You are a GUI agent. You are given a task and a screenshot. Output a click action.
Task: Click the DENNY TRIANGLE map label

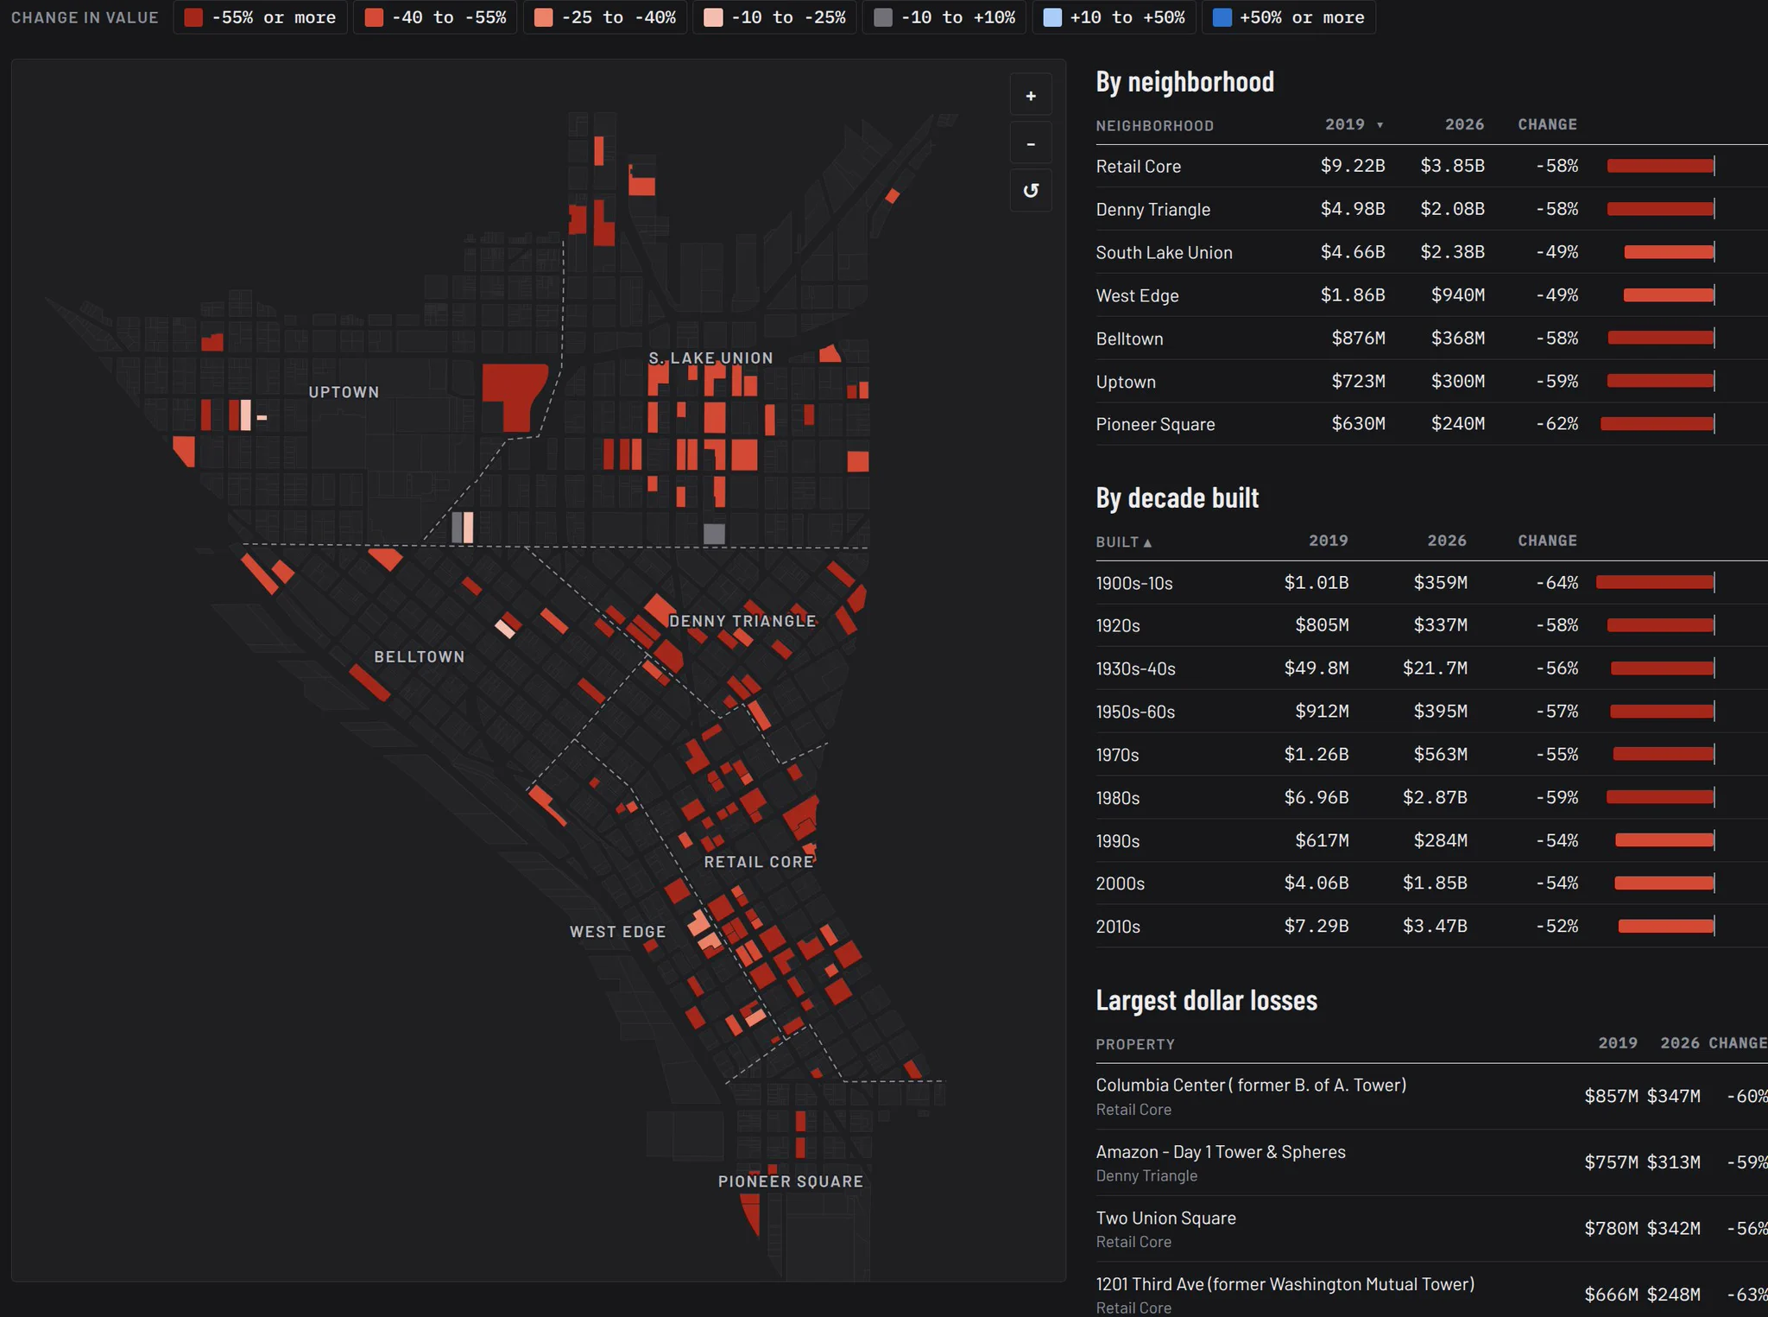[742, 621]
